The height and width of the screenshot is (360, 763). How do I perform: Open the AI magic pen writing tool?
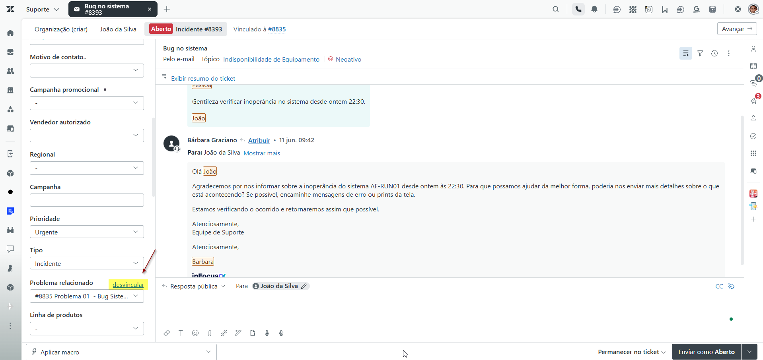[238, 333]
